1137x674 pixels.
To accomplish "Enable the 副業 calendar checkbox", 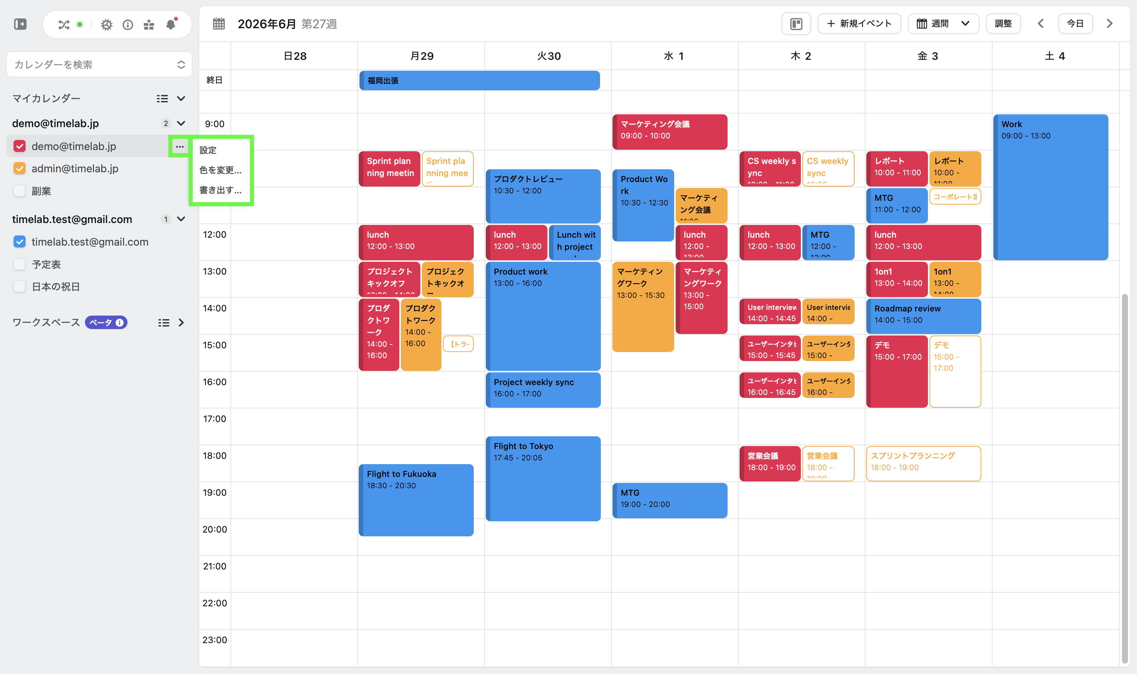I will tap(20, 191).
